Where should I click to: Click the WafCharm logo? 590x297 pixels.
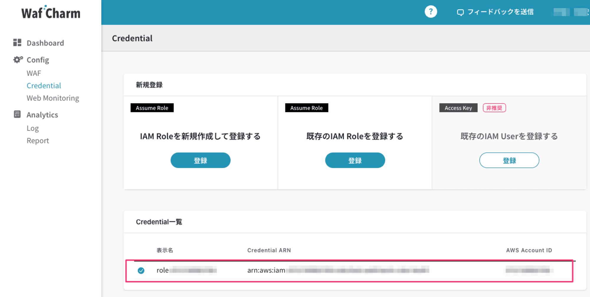51,13
